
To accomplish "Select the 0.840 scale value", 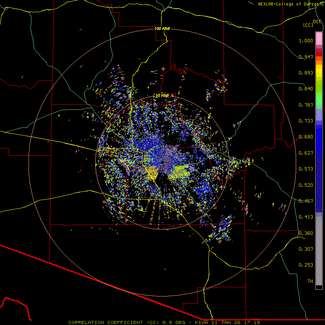I will click(x=306, y=89).
